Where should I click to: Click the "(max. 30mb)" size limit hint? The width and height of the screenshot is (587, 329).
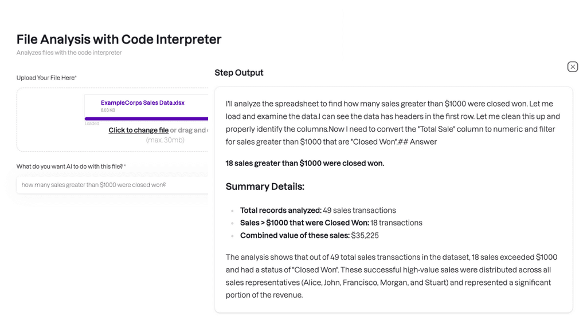coord(165,140)
